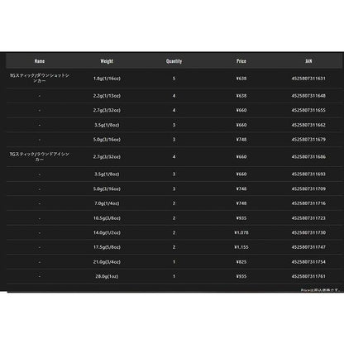Click JAN code 4525807311631
344x344 pixels.
tap(308, 79)
